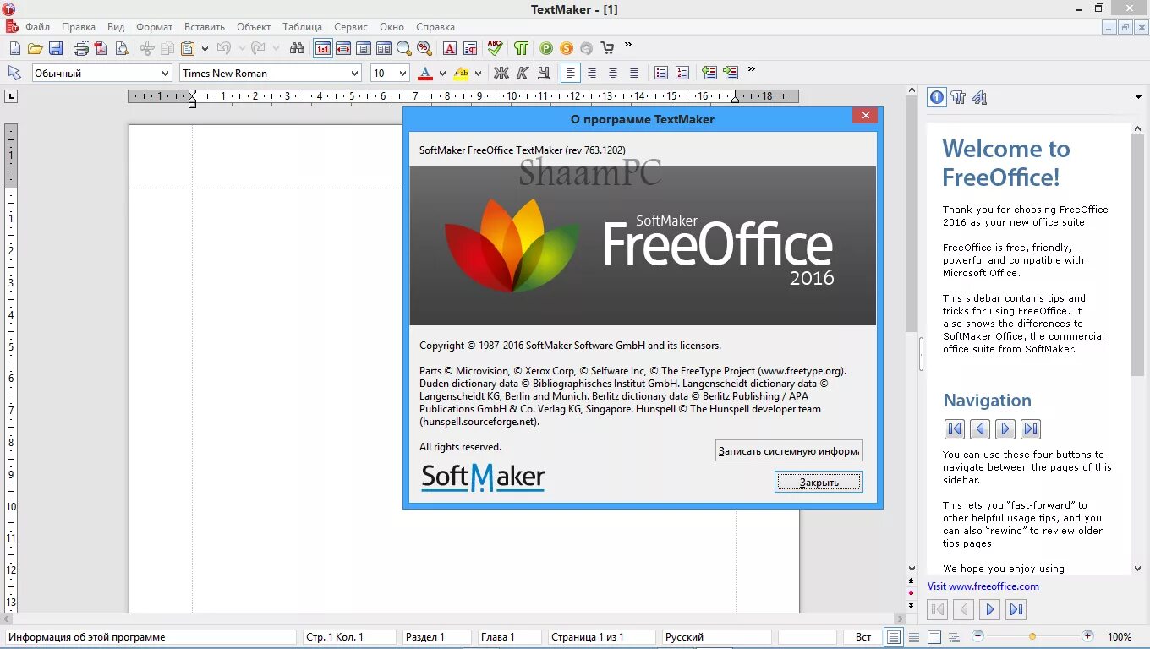Viewport: 1150px width, 649px height.
Task: Click the shopping cart icon on the toolbar
Action: pos(606,48)
